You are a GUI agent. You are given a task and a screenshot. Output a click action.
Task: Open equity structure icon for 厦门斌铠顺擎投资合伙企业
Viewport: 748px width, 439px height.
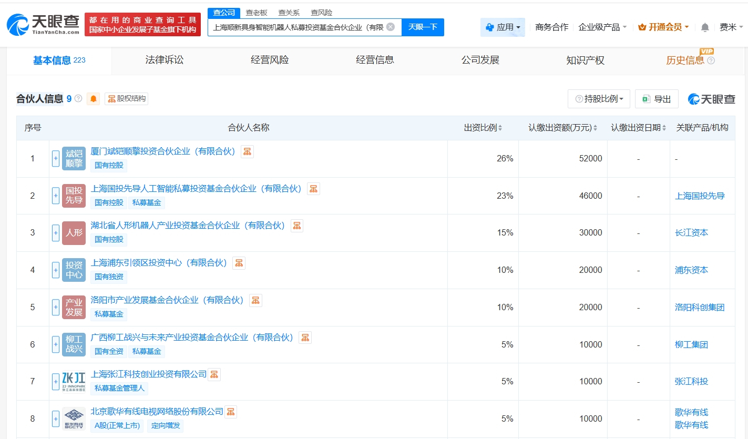coord(247,152)
